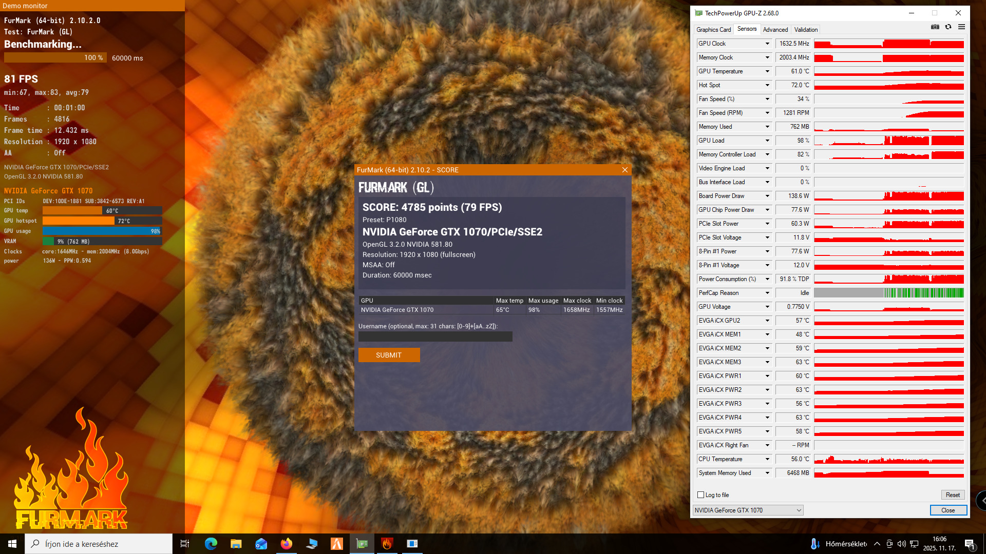Take a GPU-Z screenshot with camera icon
The image size is (986, 554).
tap(935, 27)
